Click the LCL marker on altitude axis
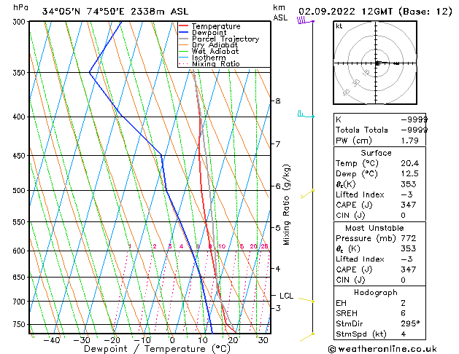 (x=286, y=296)
